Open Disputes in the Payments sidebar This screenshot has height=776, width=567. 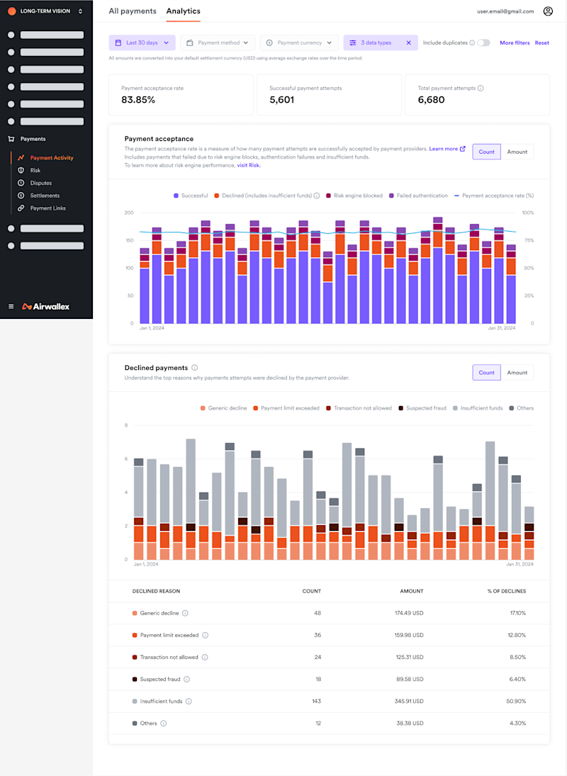point(41,183)
